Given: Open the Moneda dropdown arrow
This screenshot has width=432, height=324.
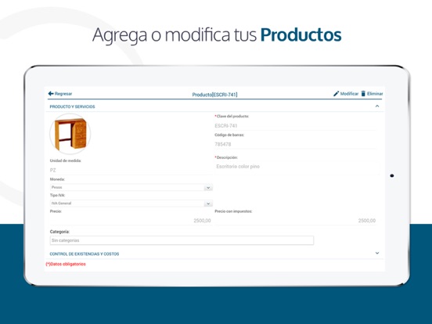Looking at the screenshot, I should [208, 188].
